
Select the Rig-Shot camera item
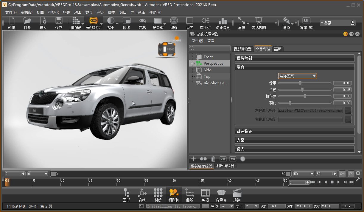pos(215,83)
